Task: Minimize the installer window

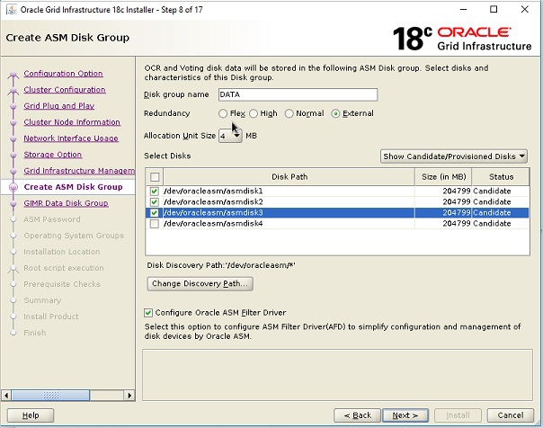Action: (463, 10)
